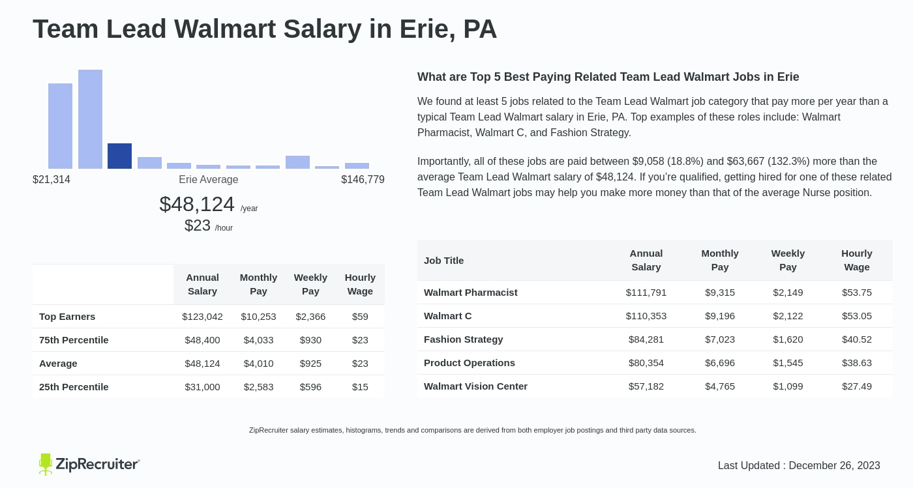This screenshot has width=913, height=488.
Task: Select Walmart Pharmacist annual salary $111,791
Action: (646, 292)
